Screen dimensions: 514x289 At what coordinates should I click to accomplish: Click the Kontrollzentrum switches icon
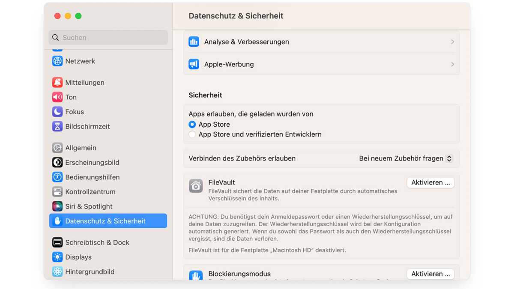click(x=57, y=191)
